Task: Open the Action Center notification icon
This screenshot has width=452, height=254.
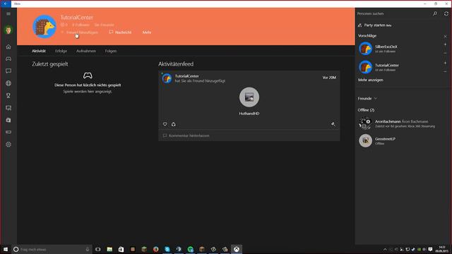Action: pos(430,249)
